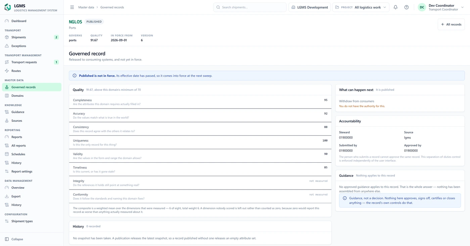
Task: Click the info icon in Guidance notice
Action: click(344, 198)
